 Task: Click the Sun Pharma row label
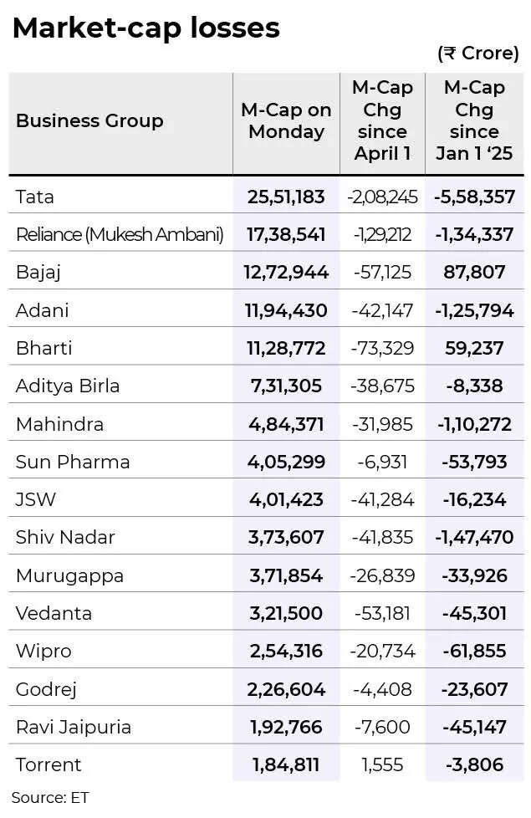[73, 462]
